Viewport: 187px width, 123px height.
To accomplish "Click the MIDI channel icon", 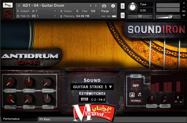I will [18, 16].
